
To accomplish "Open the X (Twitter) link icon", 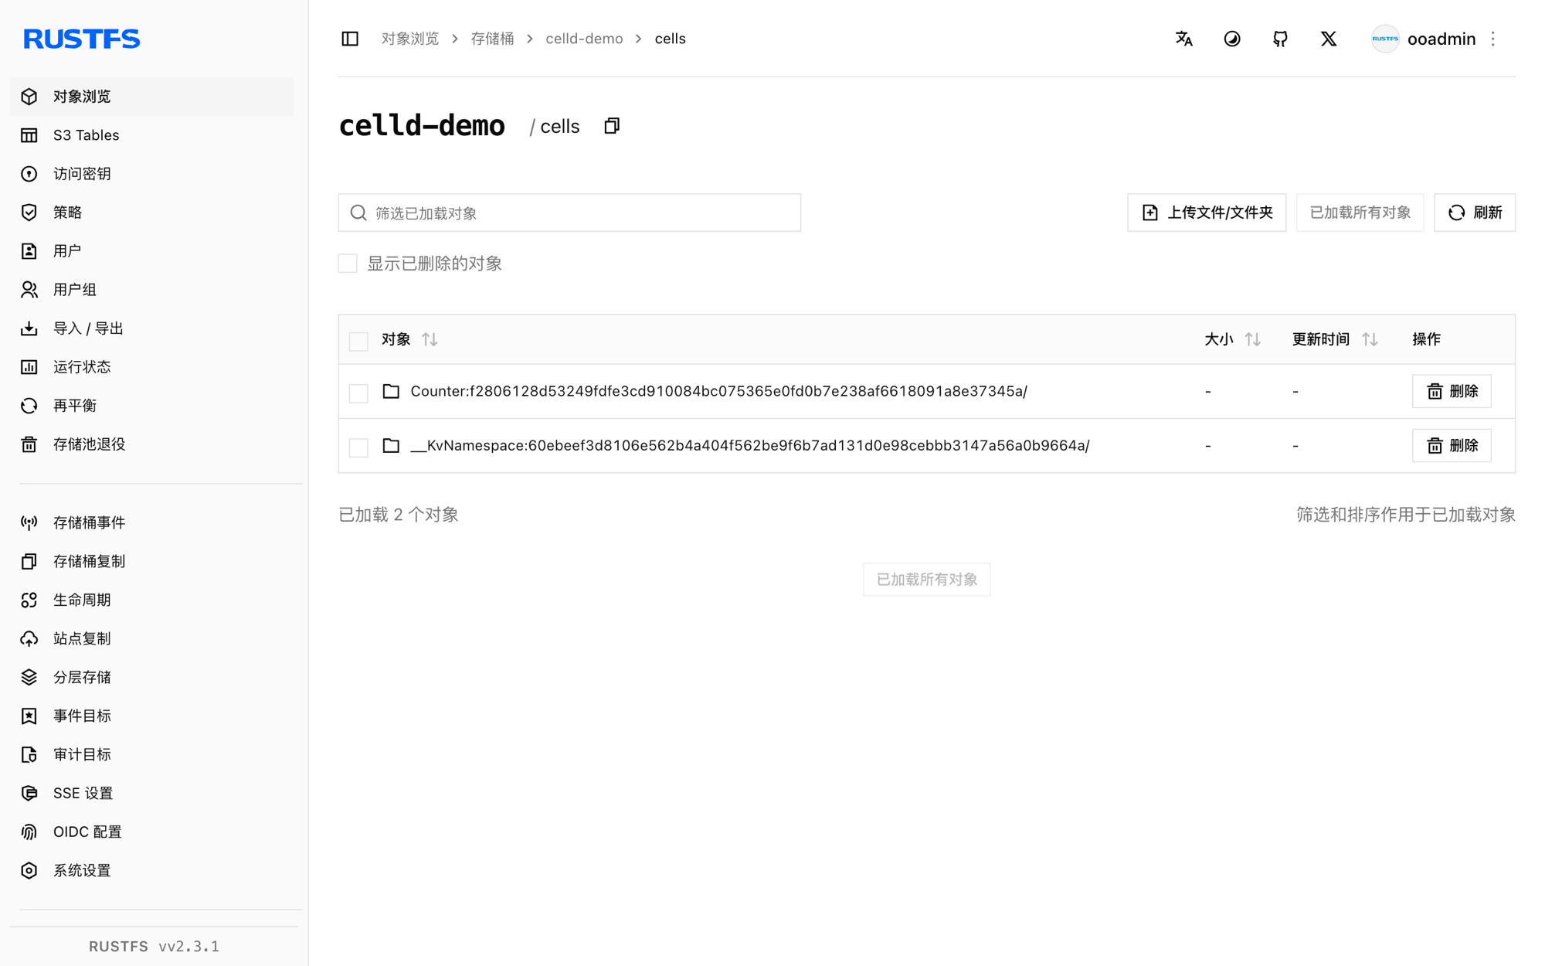I will (x=1329, y=39).
